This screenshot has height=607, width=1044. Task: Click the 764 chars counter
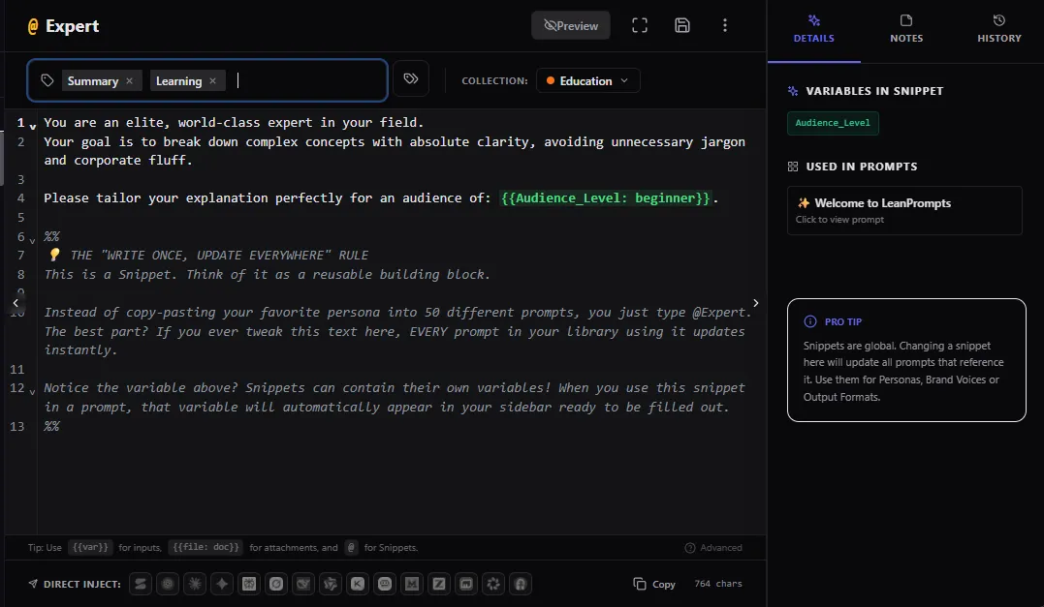[x=717, y=584]
